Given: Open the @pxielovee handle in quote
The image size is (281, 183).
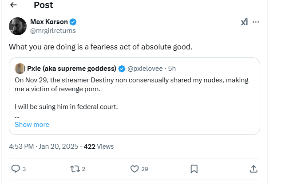Looking at the screenshot, I should [145, 69].
